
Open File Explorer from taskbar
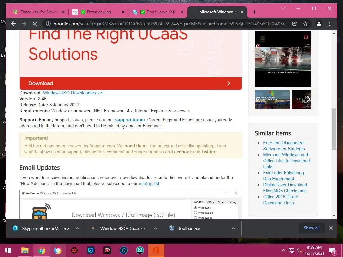pos(25,250)
